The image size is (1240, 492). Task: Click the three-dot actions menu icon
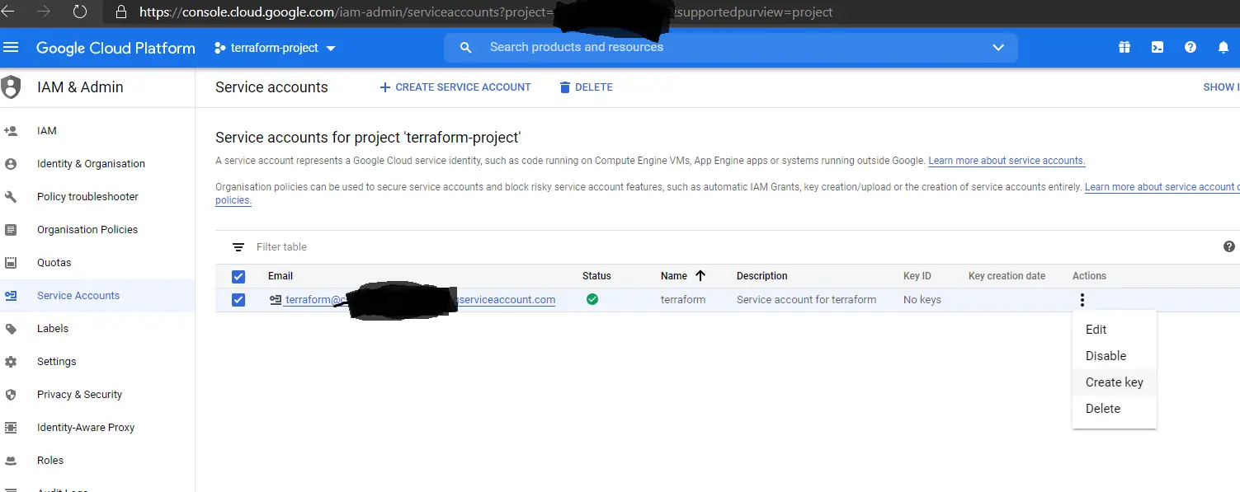tap(1082, 300)
